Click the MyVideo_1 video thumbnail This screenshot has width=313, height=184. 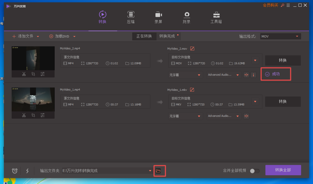point(33,100)
